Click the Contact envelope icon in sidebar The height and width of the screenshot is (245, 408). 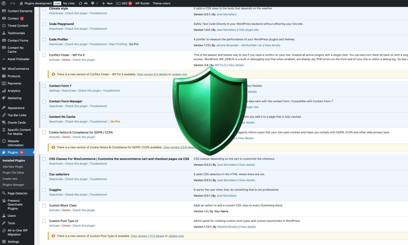pos(4,18)
